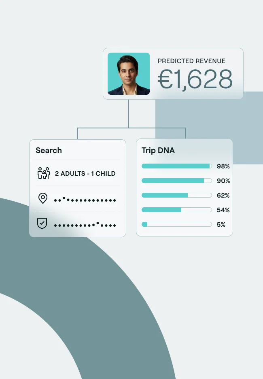Click the 2 ADULTS - 1 CHILD text
This screenshot has width=263, height=379.
(x=85, y=174)
